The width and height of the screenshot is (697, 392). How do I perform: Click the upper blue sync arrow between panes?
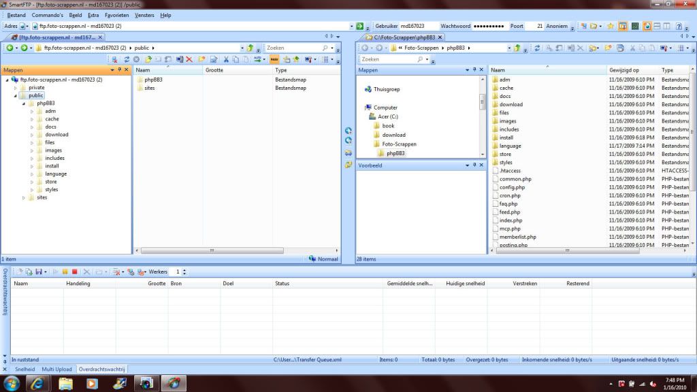(348, 131)
